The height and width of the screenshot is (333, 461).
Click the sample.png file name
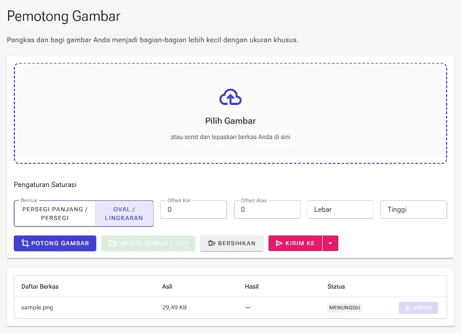pyautogui.click(x=37, y=308)
